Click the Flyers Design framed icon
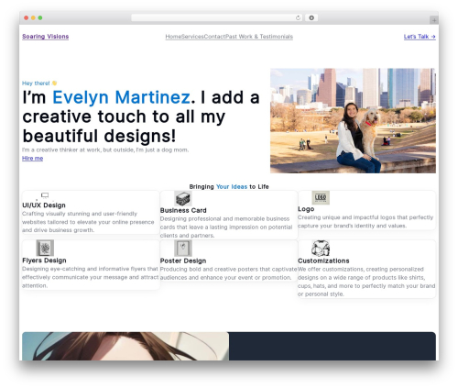 coord(45,248)
